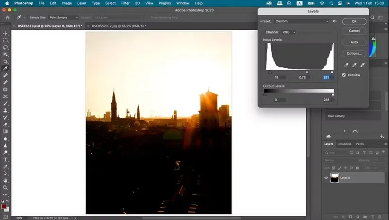Switch to the Channels tab
Viewport: 389px width, 220px height.
(345, 144)
